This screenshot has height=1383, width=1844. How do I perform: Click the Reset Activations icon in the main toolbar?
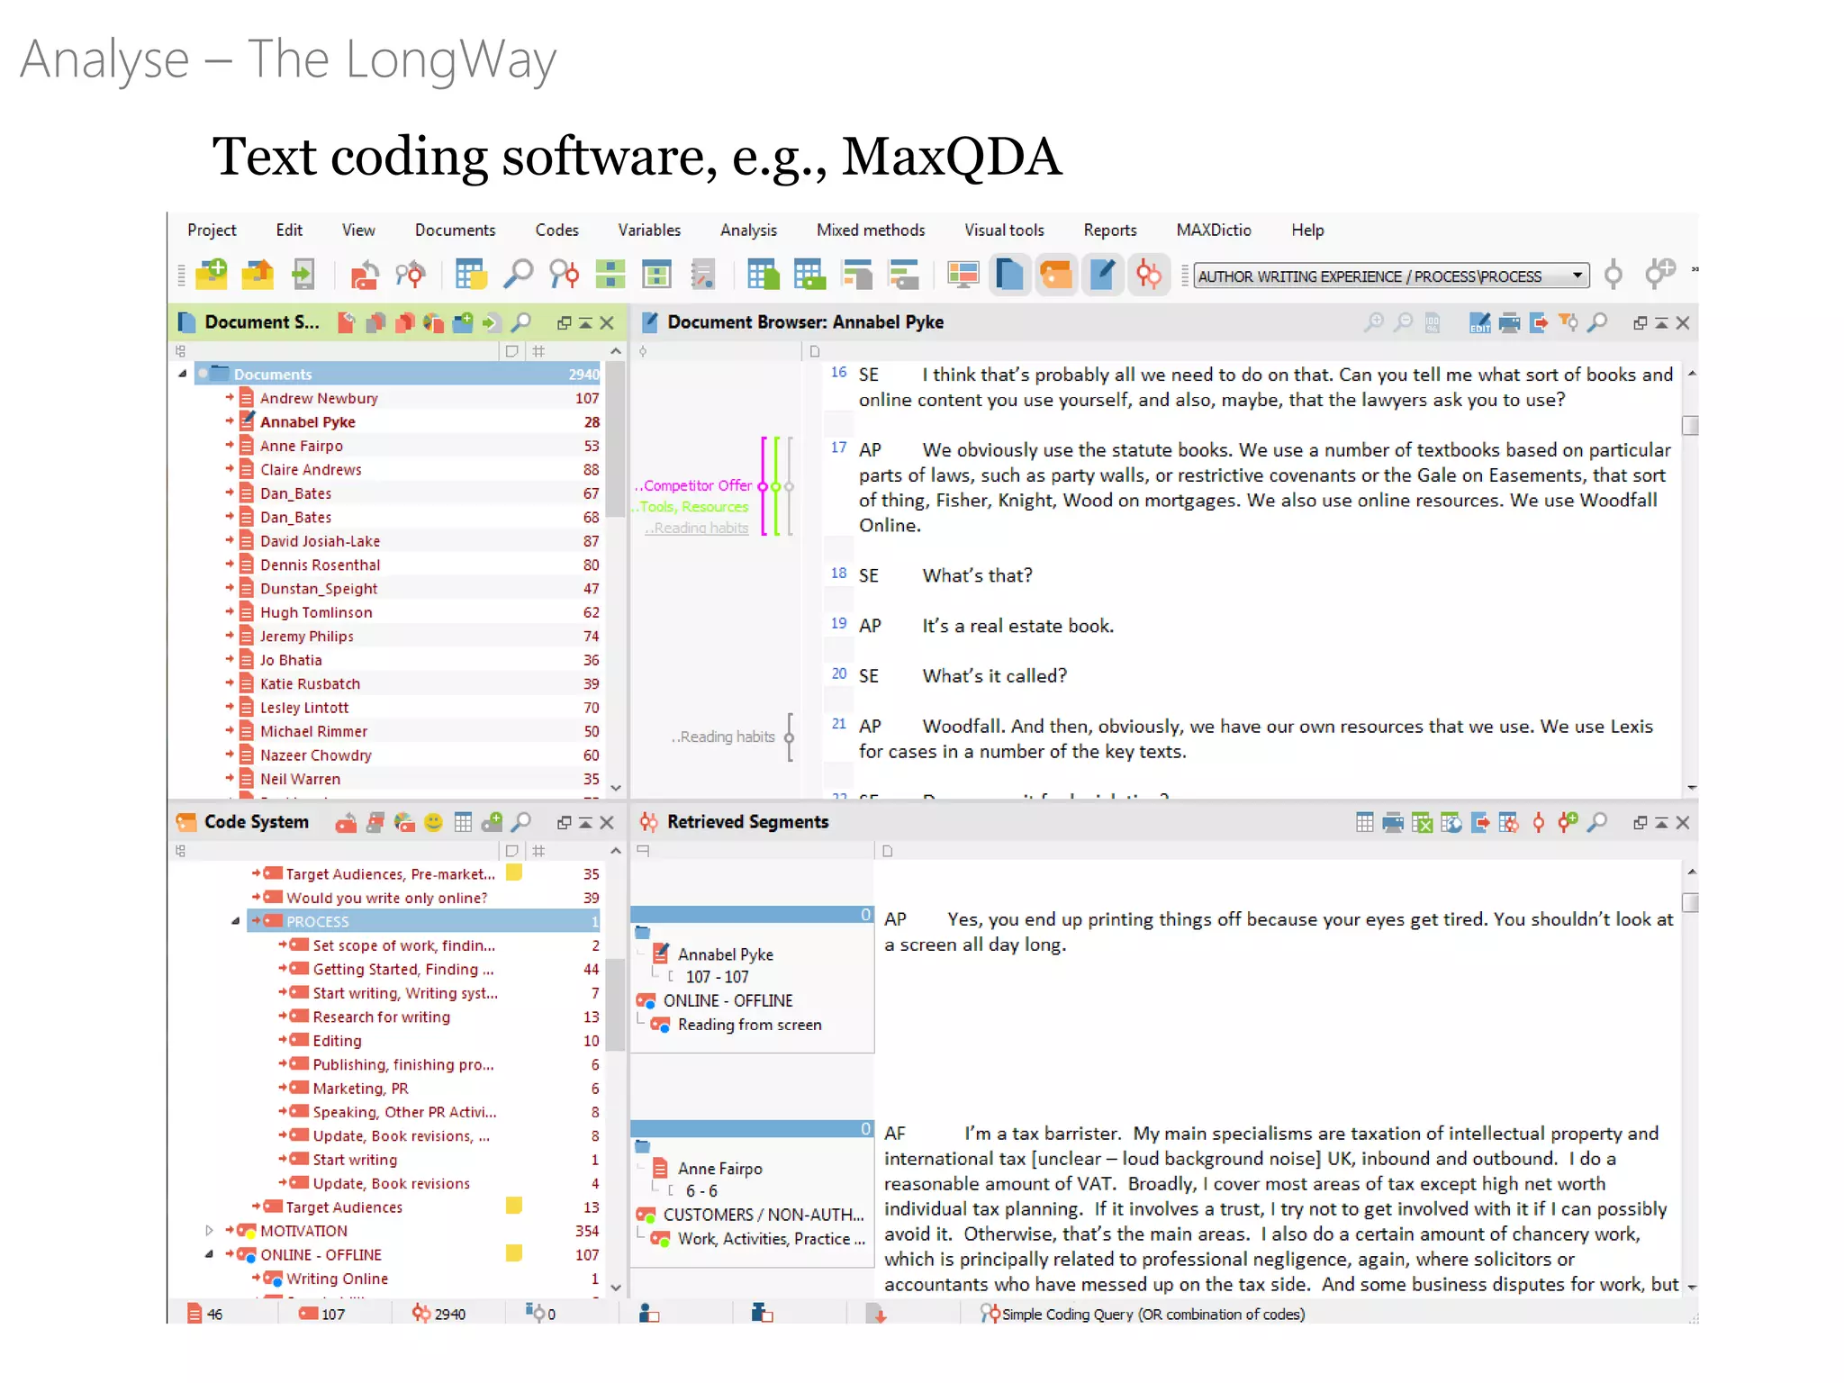click(365, 274)
